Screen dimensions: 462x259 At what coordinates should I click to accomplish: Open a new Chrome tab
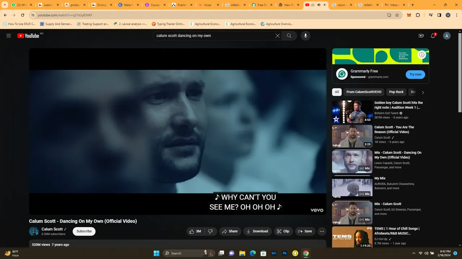coord(413,5)
